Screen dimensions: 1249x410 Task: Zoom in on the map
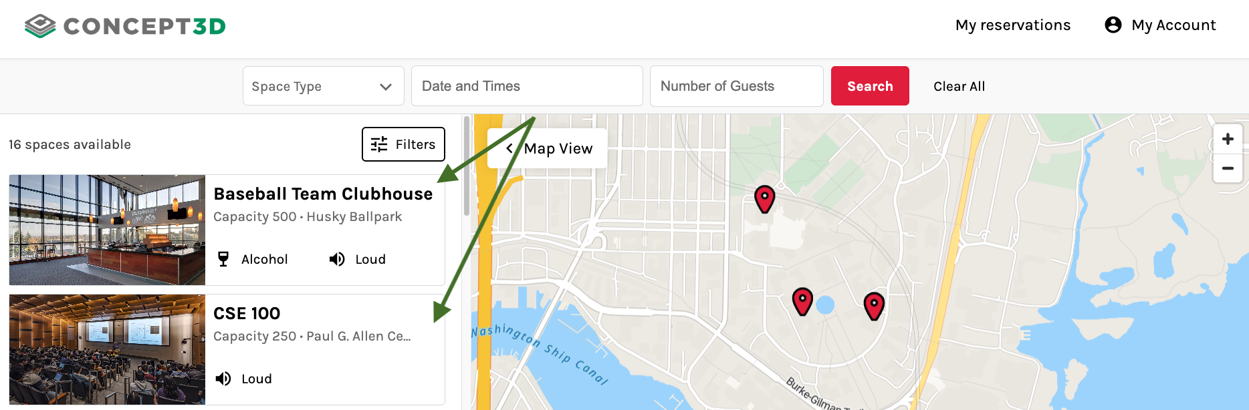tap(1228, 139)
